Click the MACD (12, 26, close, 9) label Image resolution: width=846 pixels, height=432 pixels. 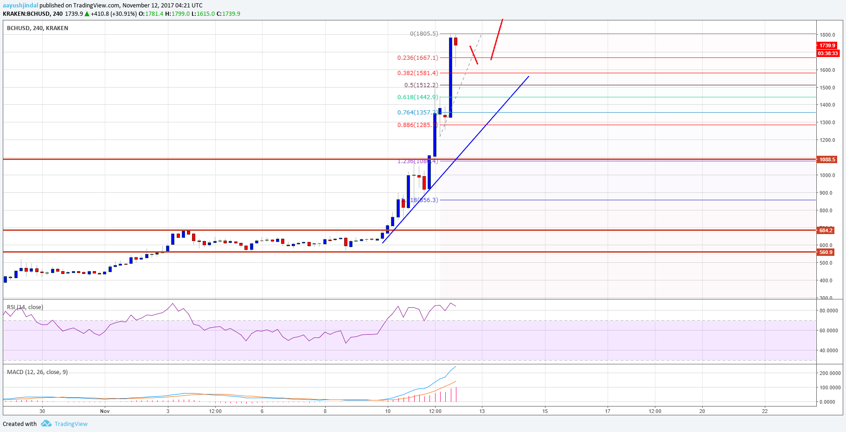tap(37, 372)
